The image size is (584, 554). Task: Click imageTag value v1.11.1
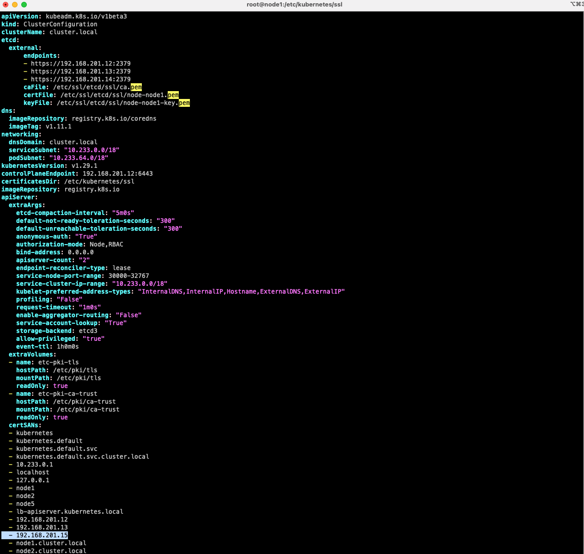click(x=59, y=126)
